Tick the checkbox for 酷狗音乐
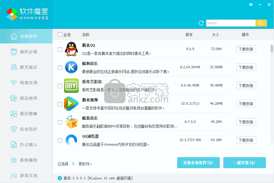Viewport: 274px width, 183px height. pyautogui.click(x=60, y=68)
